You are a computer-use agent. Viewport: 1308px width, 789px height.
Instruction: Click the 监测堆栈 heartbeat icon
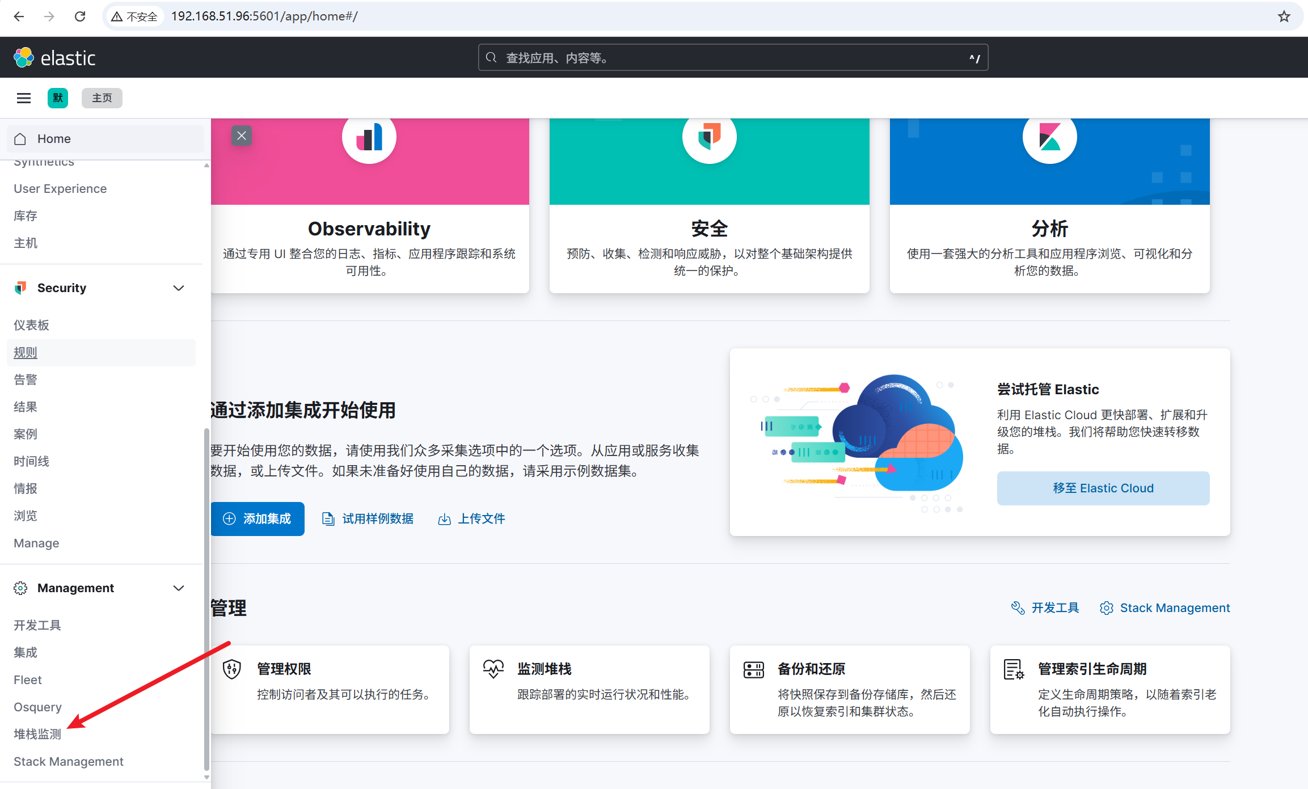pos(493,669)
